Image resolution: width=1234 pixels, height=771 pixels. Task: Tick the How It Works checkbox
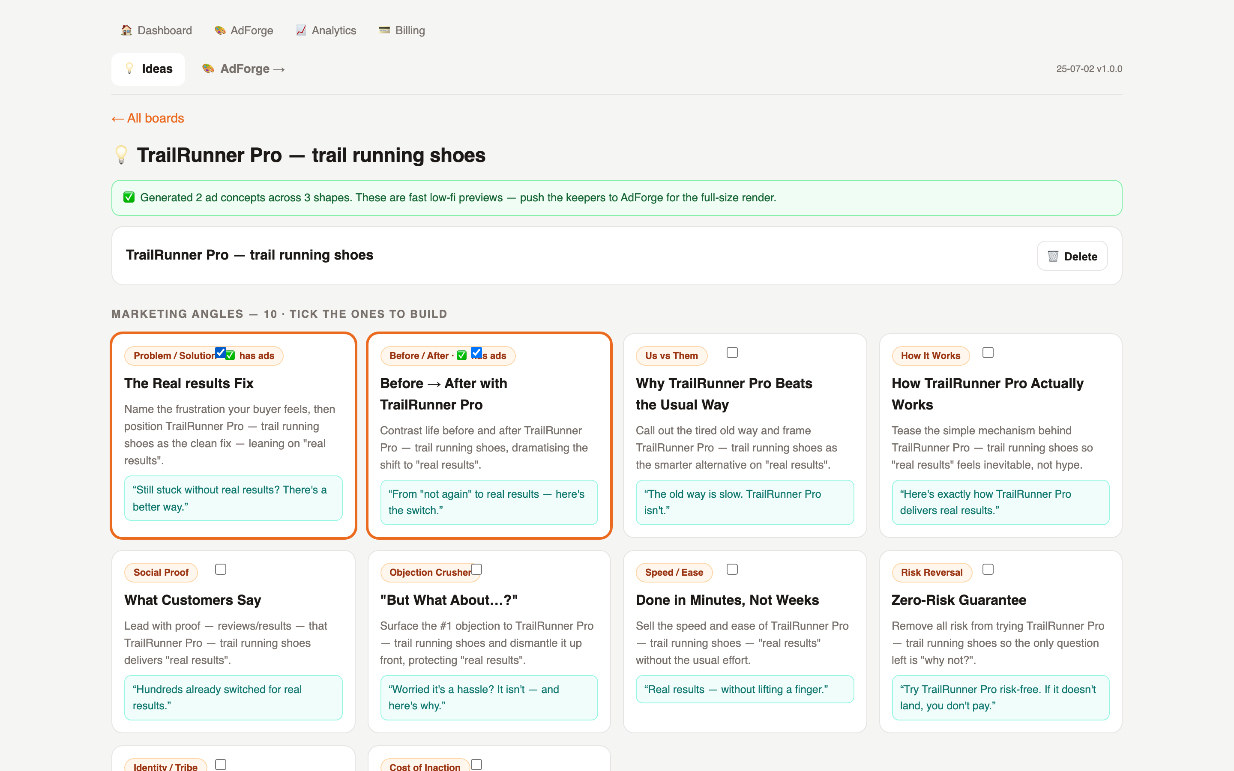(988, 353)
